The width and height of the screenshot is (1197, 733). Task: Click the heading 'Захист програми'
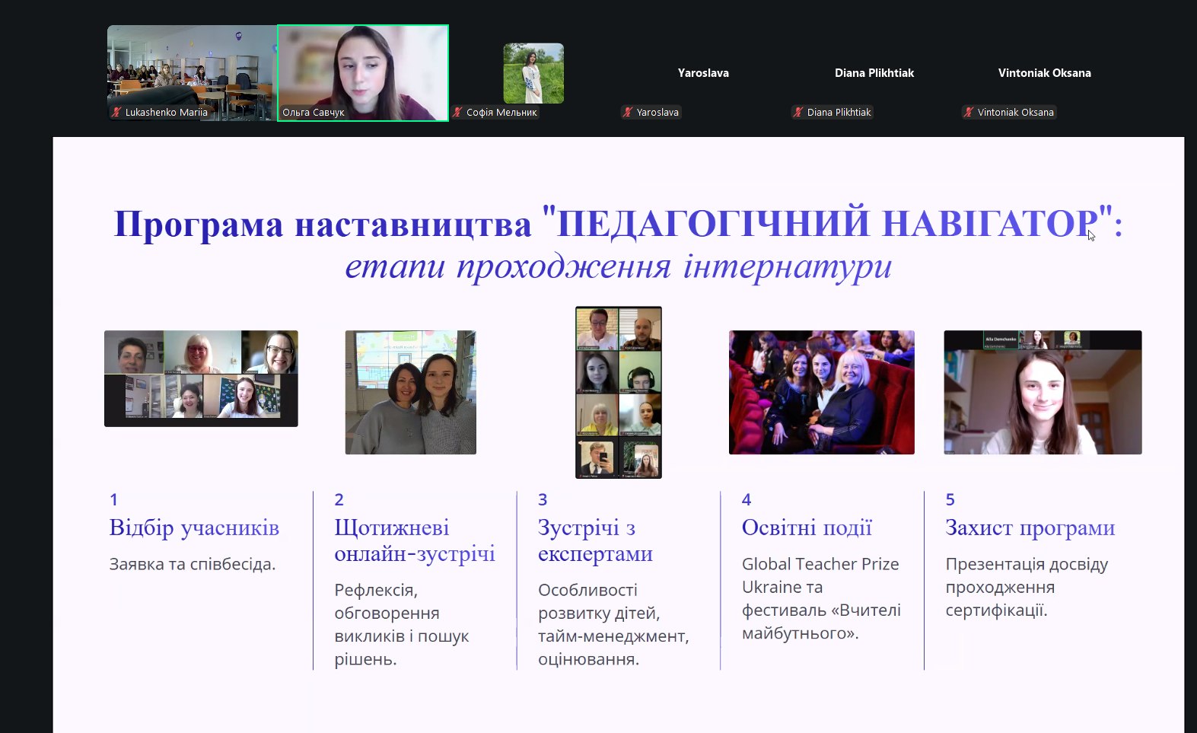click(x=1030, y=528)
